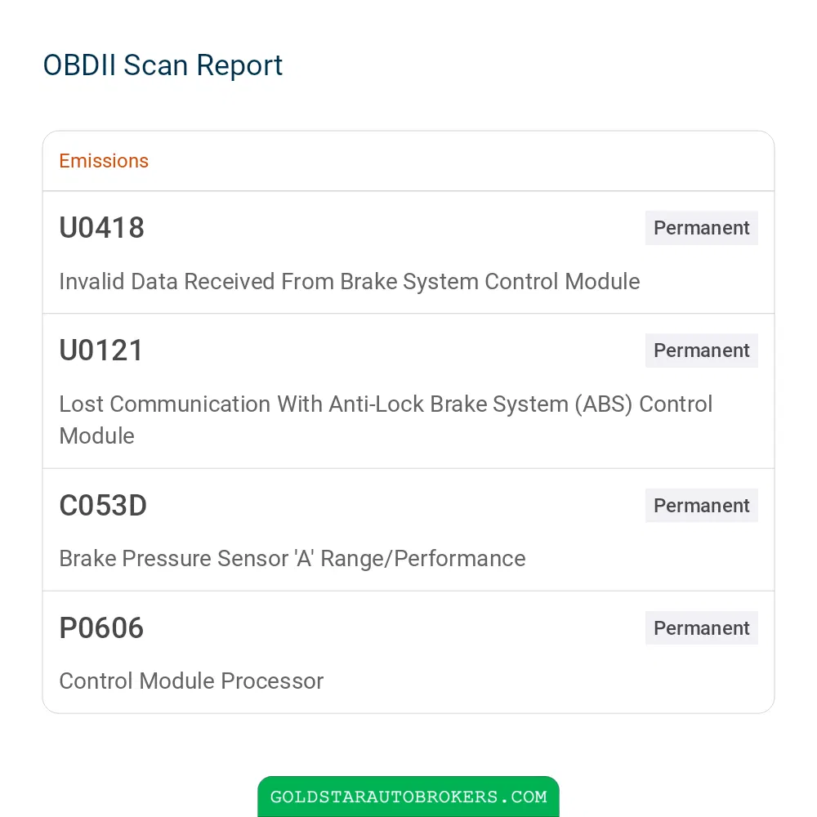The image size is (817, 817).
Task: Visit the GOLDSTARAUTOBROKERS.COM green banner
Action: [408, 797]
